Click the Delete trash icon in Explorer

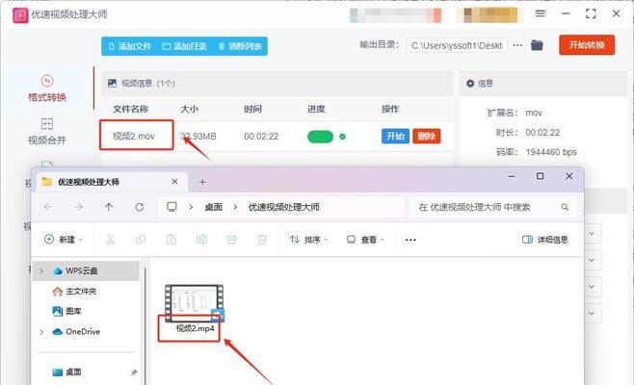coord(262,240)
